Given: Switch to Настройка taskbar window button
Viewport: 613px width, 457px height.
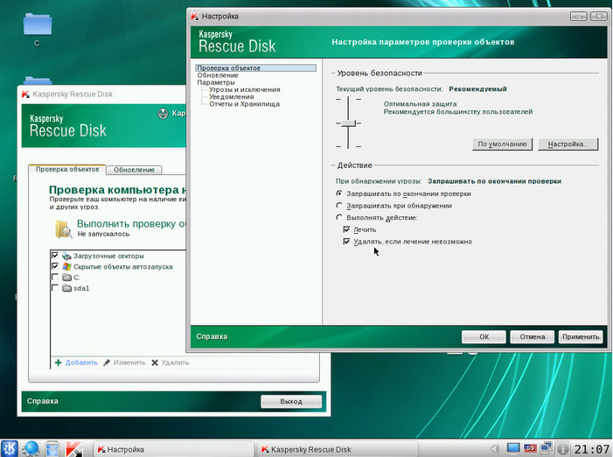Looking at the screenshot, I should click(173, 450).
